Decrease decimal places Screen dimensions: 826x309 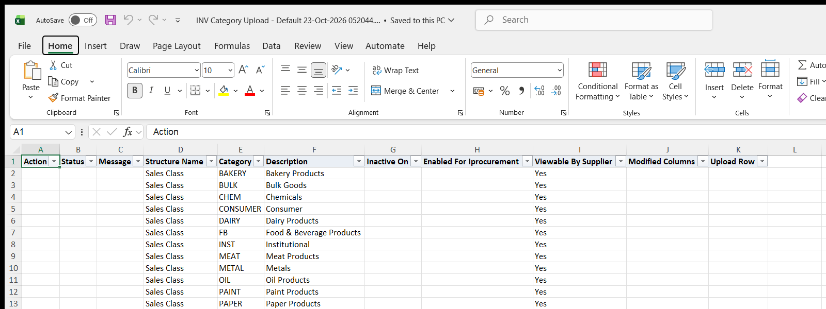tap(556, 91)
